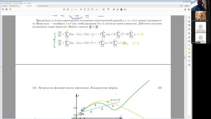Expand the left navigation pane arrow
The height and width of the screenshot is (119, 211).
click(x=1, y=67)
